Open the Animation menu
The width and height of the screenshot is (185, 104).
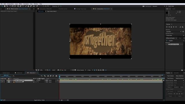(x=26, y=4)
